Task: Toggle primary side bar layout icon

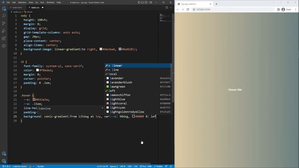Action: pos(139,2)
